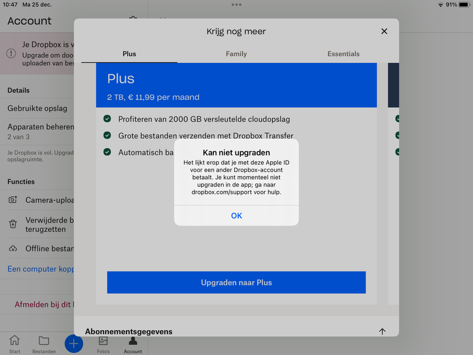Viewport: 473px width, 355px height.
Task: Tap the Camera-uploads camera icon
Action: coord(12,199)
